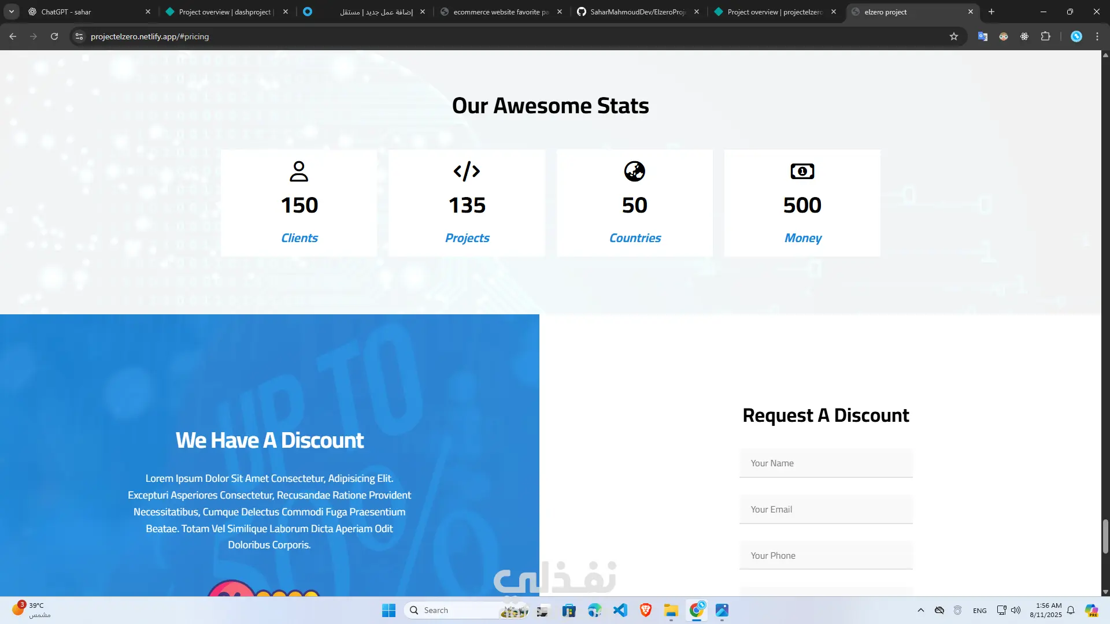Click the bookmark star icon in address bar

pyautogui.click(x=954, y=36)
